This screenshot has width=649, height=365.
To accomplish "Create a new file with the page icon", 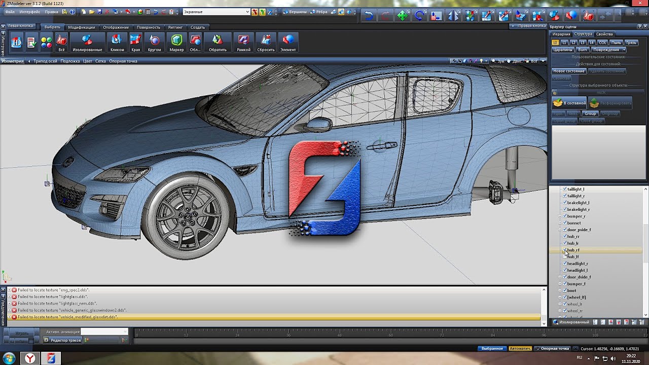I will [83, 12].
